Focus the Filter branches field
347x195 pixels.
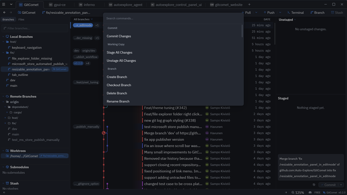(x=35, y=28)
